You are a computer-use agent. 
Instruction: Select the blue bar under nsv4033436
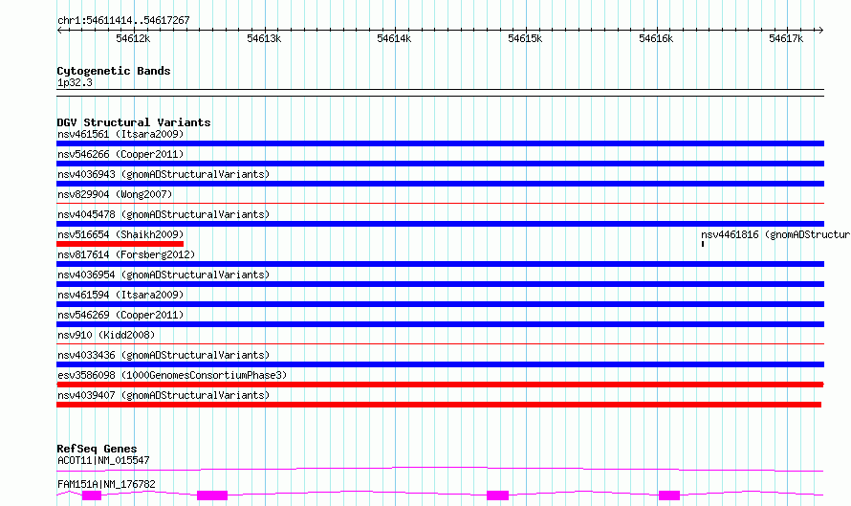tap(440, 364)
